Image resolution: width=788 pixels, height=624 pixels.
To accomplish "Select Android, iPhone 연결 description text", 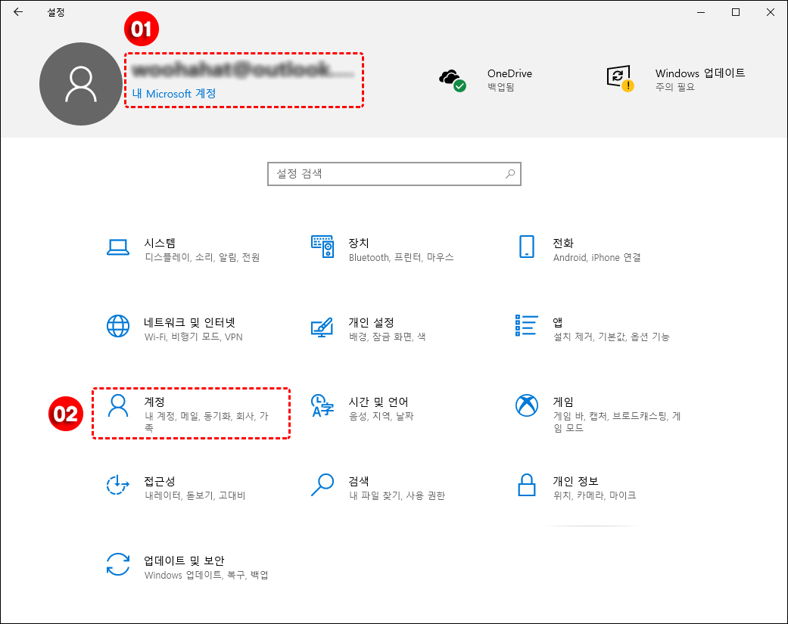I will point(597,257).
